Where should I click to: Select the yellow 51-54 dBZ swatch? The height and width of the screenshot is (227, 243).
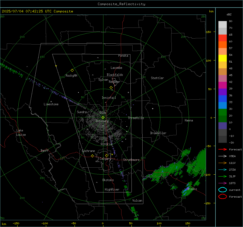coord(222,58)
